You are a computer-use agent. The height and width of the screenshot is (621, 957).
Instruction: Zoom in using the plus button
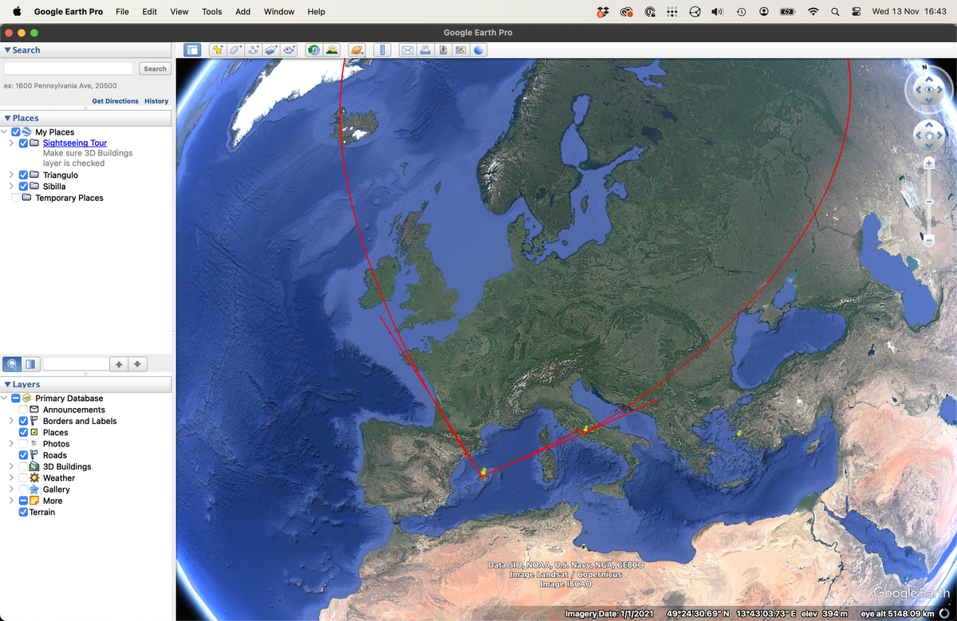[929, 163]
